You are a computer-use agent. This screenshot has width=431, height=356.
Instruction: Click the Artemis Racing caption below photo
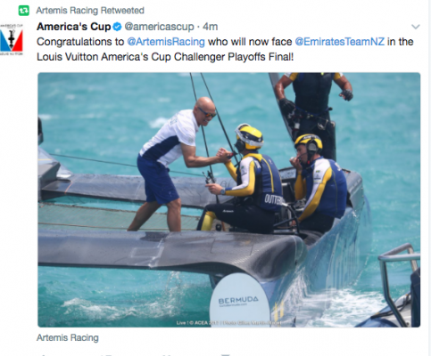(x=68, y=337)
